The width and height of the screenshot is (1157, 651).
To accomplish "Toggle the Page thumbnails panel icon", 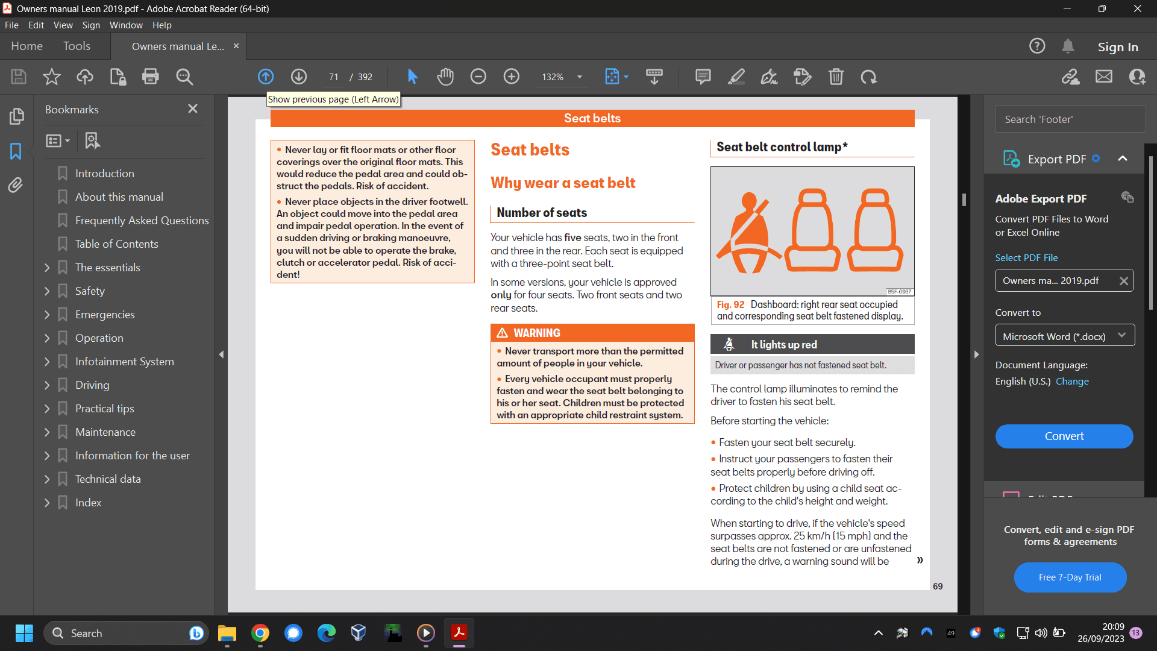I will [16, 116].
